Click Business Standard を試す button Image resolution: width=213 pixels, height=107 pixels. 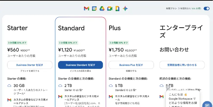[80, 65]
